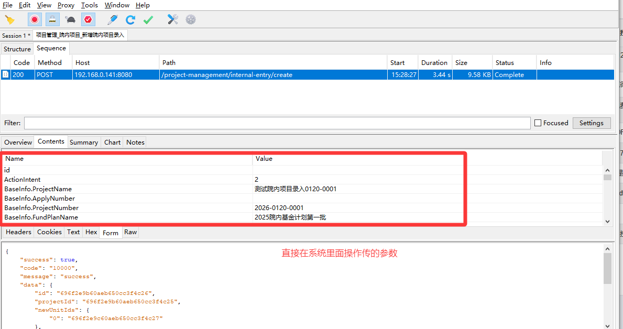
Task: Click the response pane scroll-up arrow
Action: [x=607, y=249]
